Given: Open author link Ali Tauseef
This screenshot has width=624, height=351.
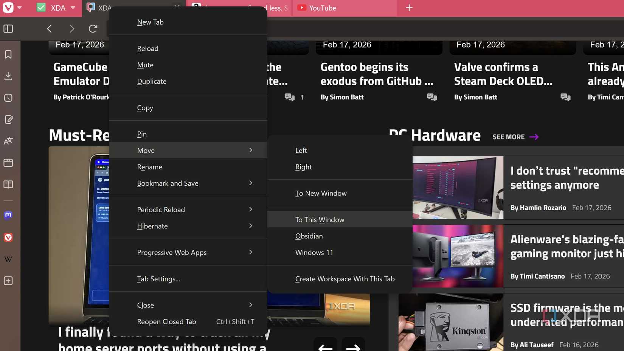Looking at the screenshot, I should click(x=532, y=345).
